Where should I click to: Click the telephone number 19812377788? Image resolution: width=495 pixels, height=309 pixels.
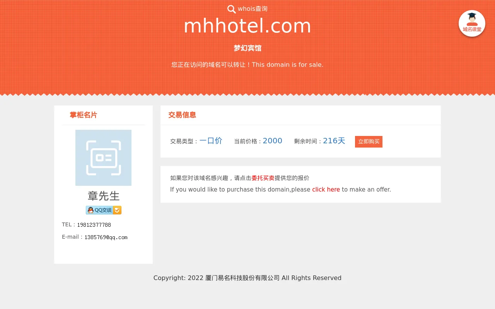coord(94,225)
